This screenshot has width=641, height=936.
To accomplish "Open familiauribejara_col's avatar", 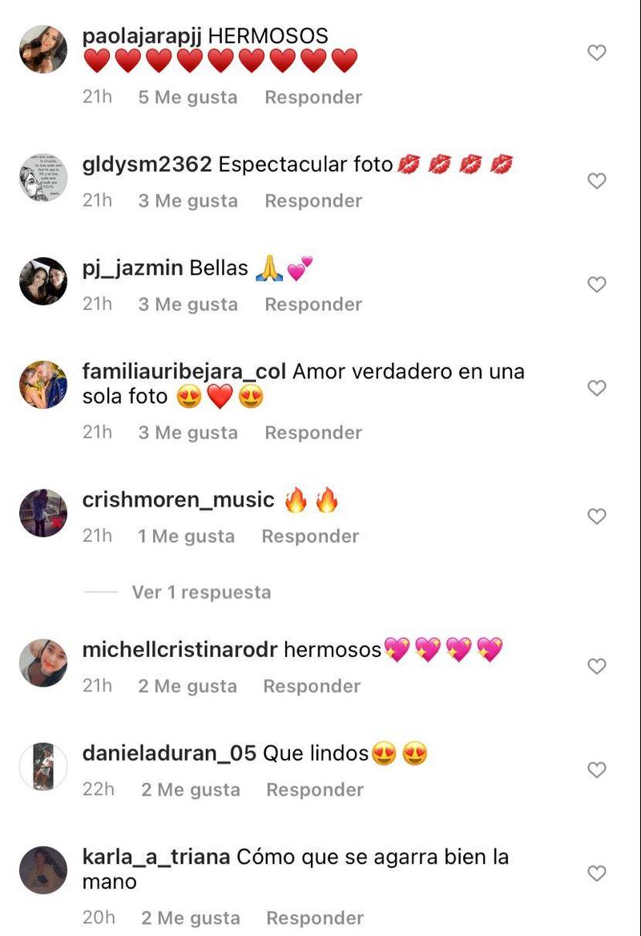I will coord(43,385).
